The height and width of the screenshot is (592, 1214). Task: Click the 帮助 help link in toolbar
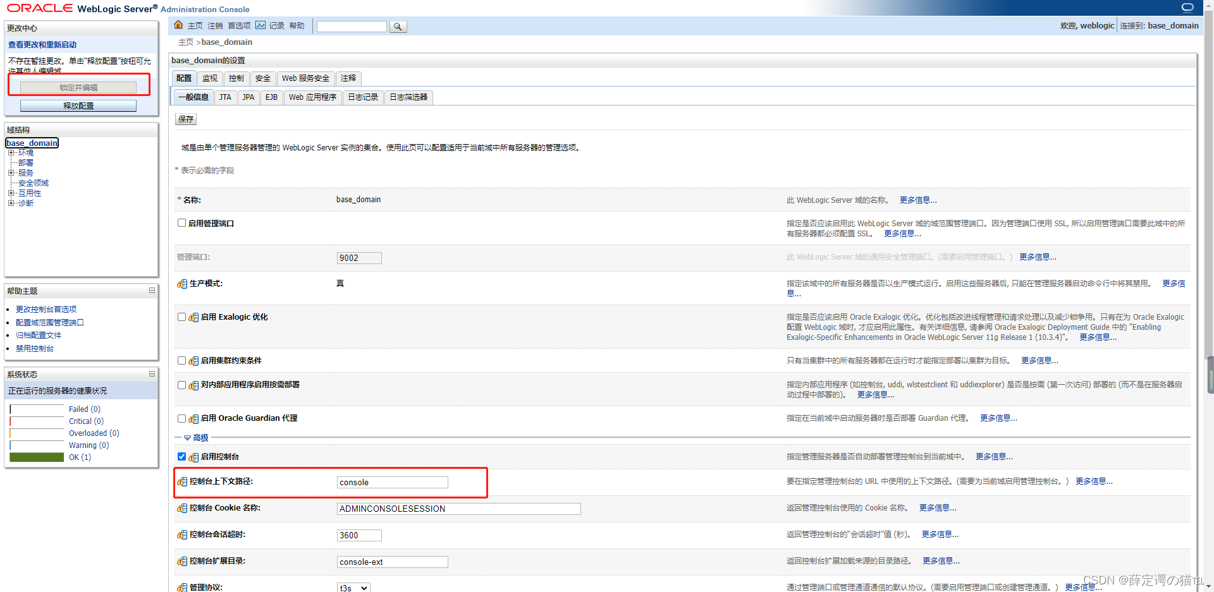297,26
